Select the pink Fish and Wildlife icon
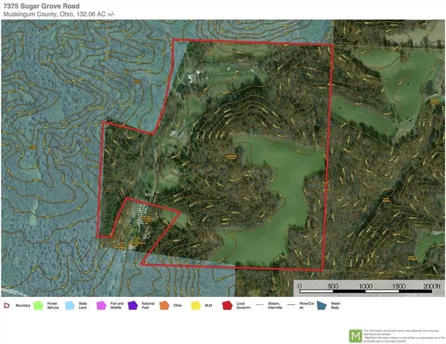This screenshot has width=446, height=344. [x=101, y=306]
